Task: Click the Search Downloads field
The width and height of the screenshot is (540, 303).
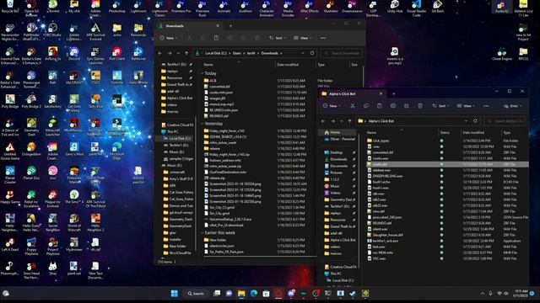Action: [x=342, y=53]
